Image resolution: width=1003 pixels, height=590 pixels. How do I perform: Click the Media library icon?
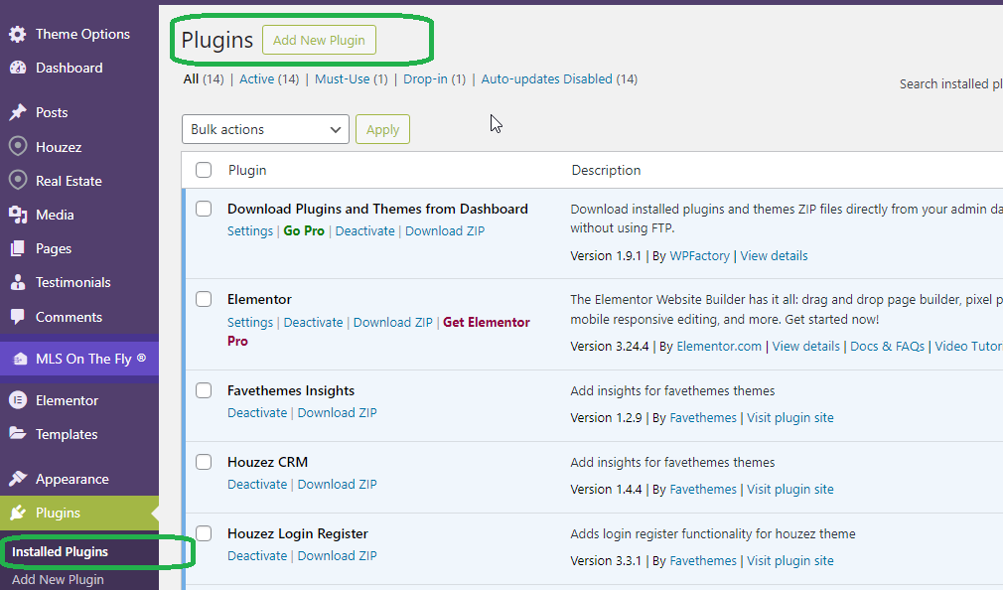[18, 215]
